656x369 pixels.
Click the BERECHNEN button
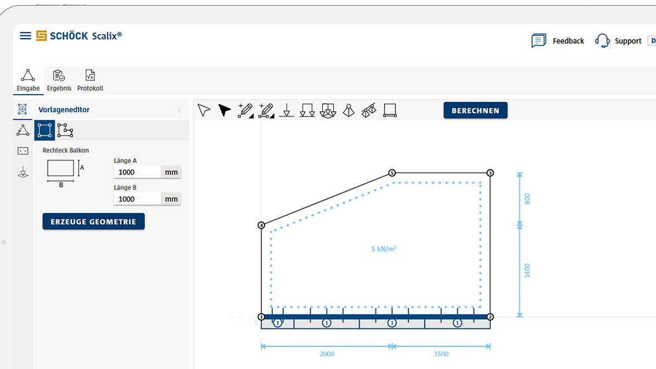point(475,110)
